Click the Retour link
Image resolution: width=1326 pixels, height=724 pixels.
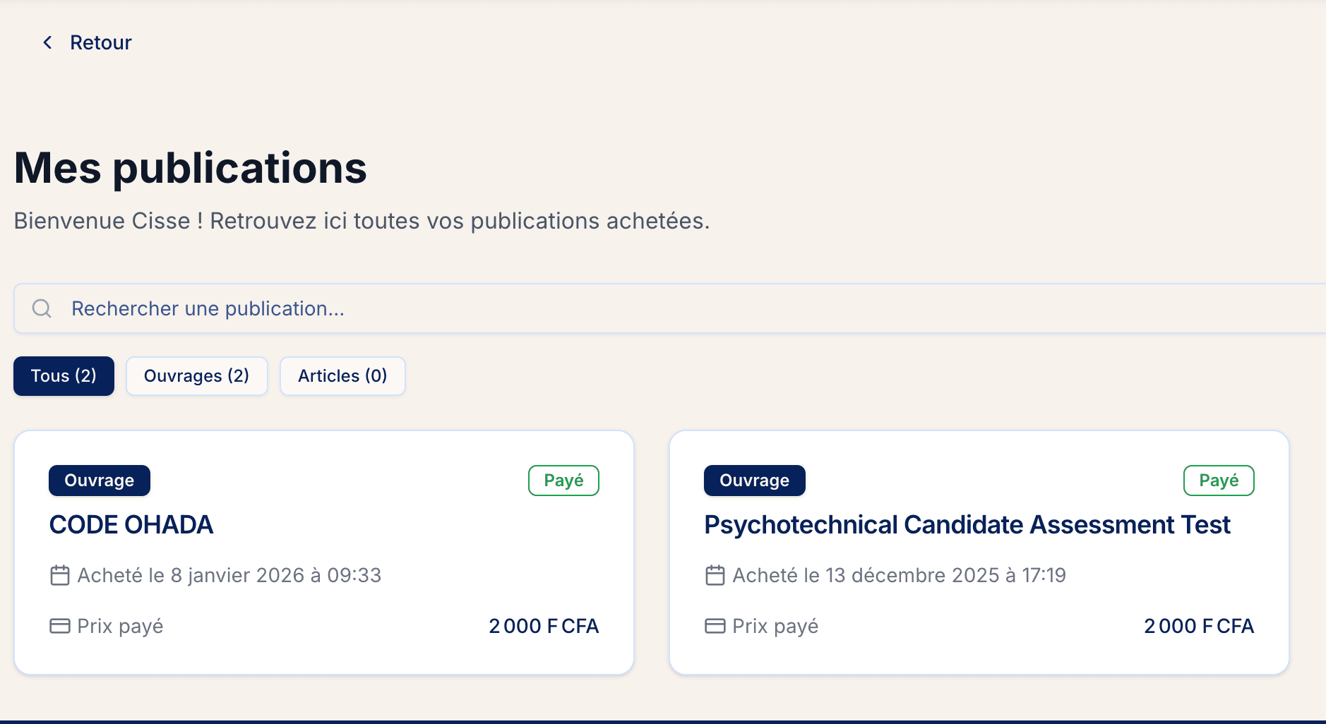[100, 42]
